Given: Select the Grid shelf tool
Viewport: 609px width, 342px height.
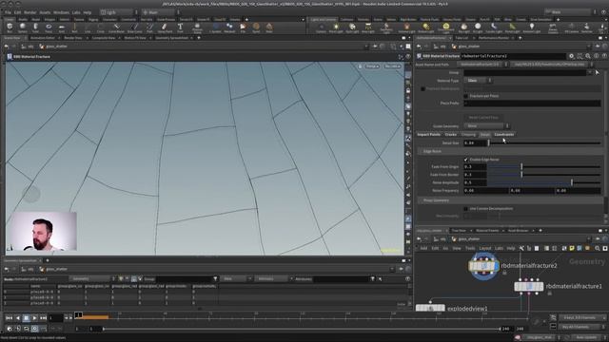Looking at the screenshot, I should click(x=61, y=28).
